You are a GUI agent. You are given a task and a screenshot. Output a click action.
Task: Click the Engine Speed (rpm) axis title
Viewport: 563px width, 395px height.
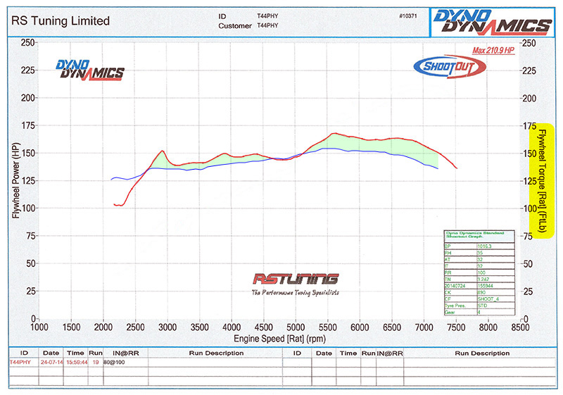point(279,337)
